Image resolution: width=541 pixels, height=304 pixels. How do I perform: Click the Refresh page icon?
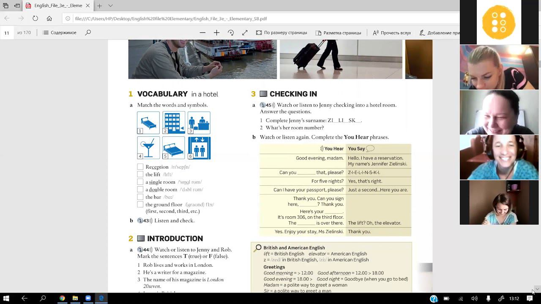(35, 19)
